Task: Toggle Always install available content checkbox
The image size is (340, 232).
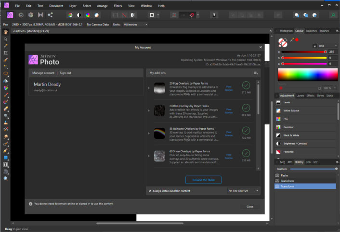Action: 150,191
